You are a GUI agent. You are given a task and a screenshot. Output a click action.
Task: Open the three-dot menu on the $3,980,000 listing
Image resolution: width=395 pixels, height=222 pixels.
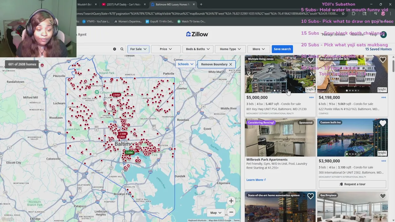384,161
